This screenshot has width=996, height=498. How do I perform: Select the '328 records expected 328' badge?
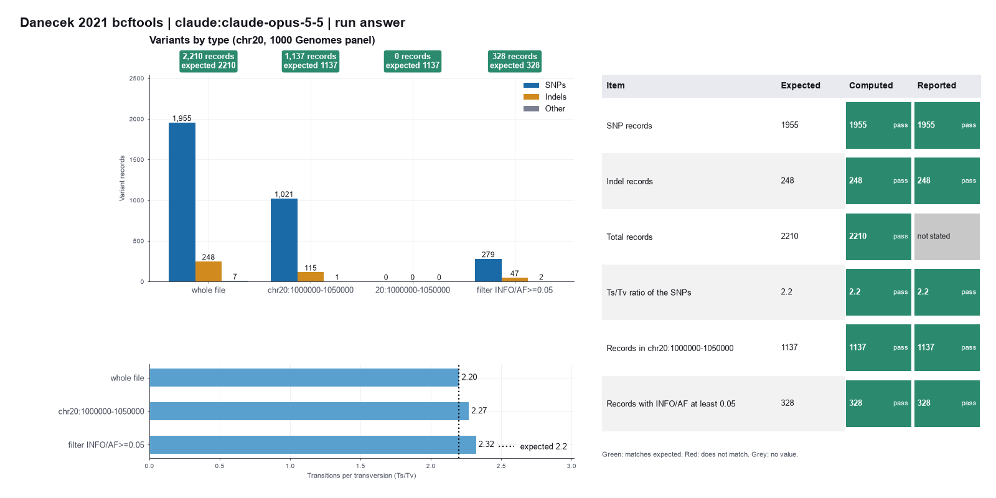pos(515,61)
